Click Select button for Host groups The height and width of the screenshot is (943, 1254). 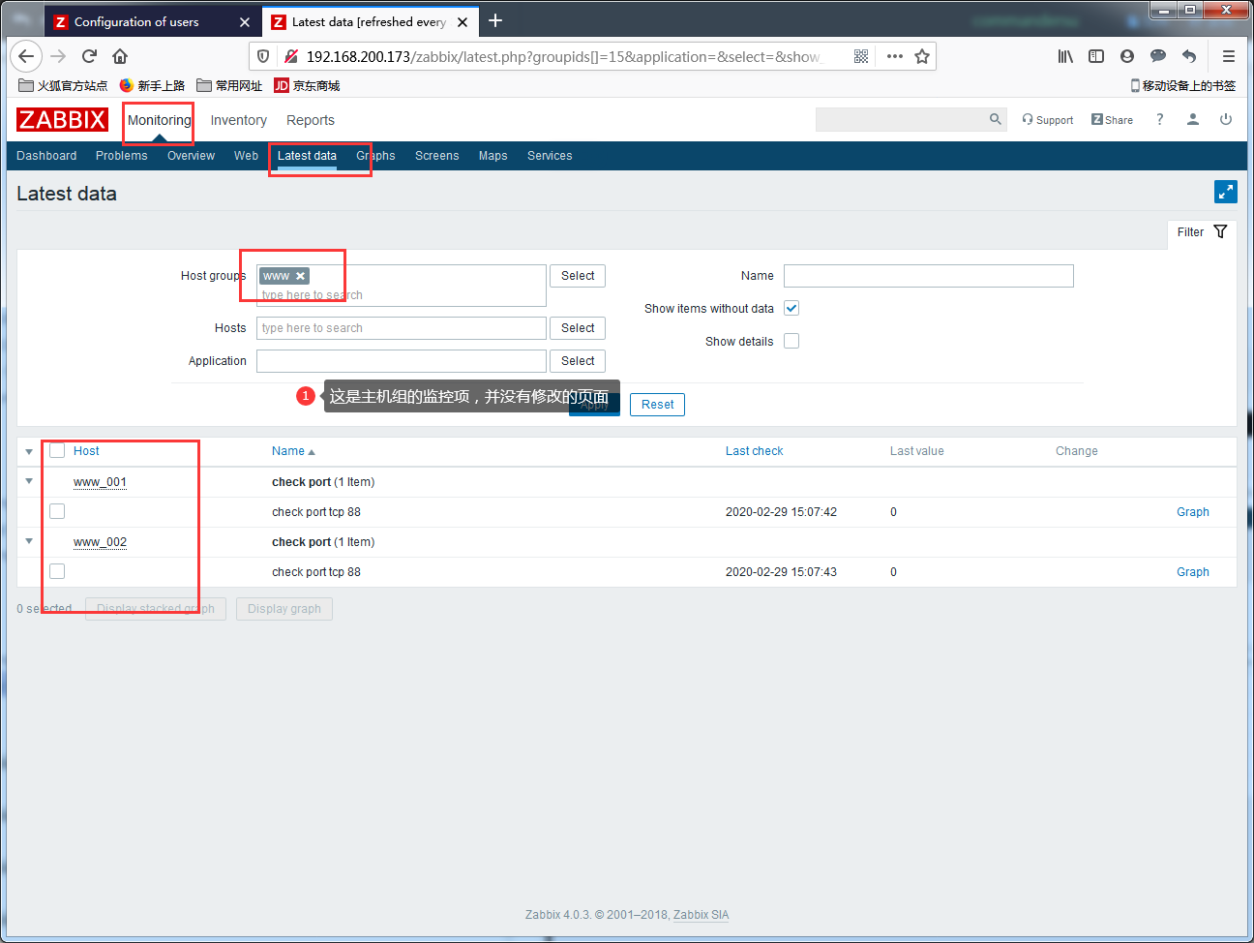click(578, 276)
